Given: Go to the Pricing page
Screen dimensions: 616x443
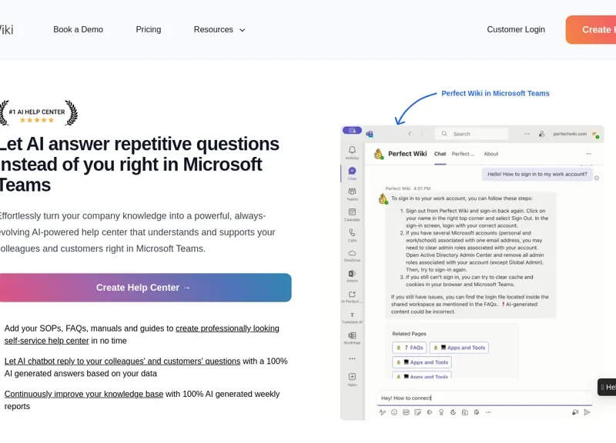Looking at the screenshot, I should [x=149, y=30].
